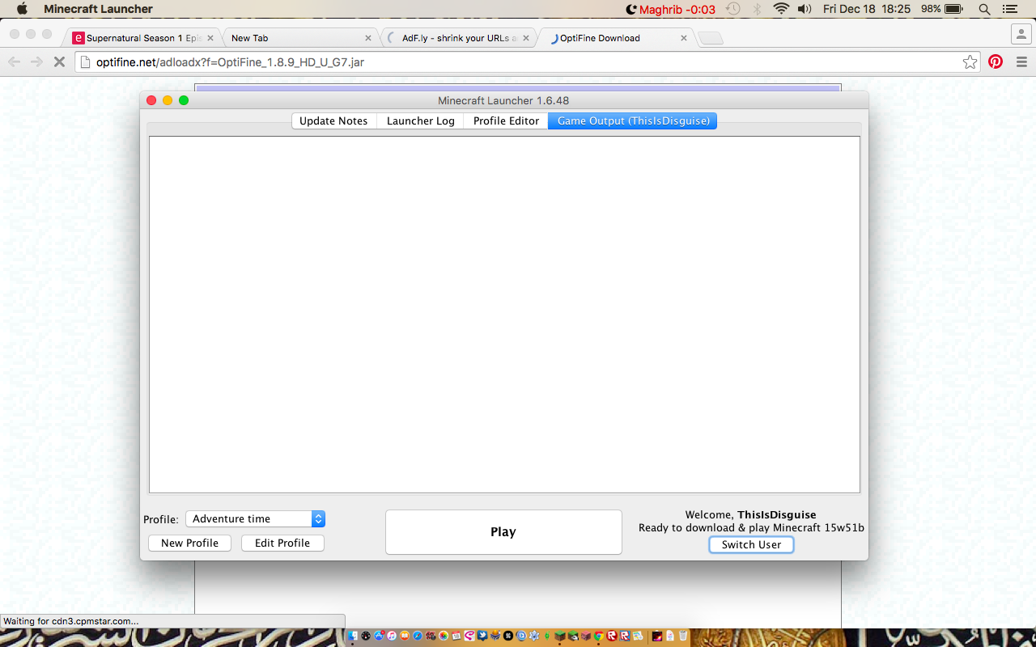Click the "Profile:" label
This screenshot has height=647, width=1036.
point(161,519)
